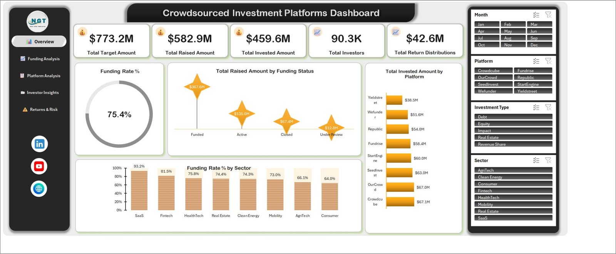
Task: Select OurCrowd platform filter
Action: pos(493,78)
